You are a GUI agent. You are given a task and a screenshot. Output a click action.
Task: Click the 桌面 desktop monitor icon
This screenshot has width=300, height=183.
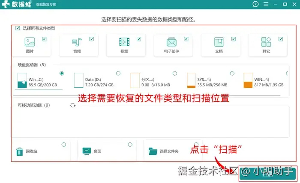point(87,151)
